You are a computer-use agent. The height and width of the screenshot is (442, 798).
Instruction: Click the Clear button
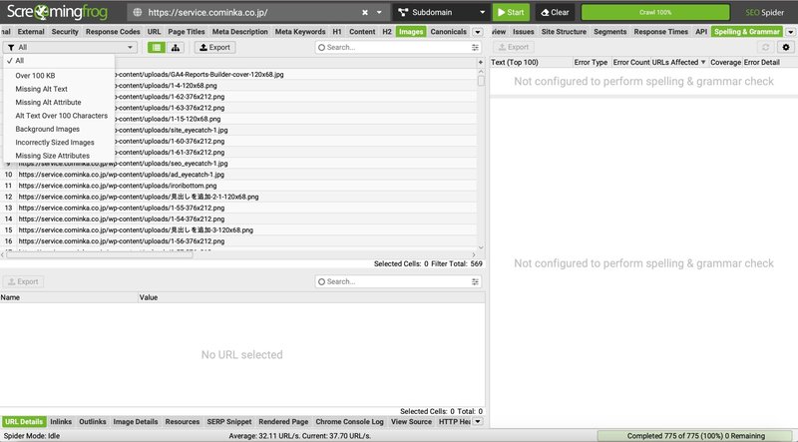(x=555, y=12)
